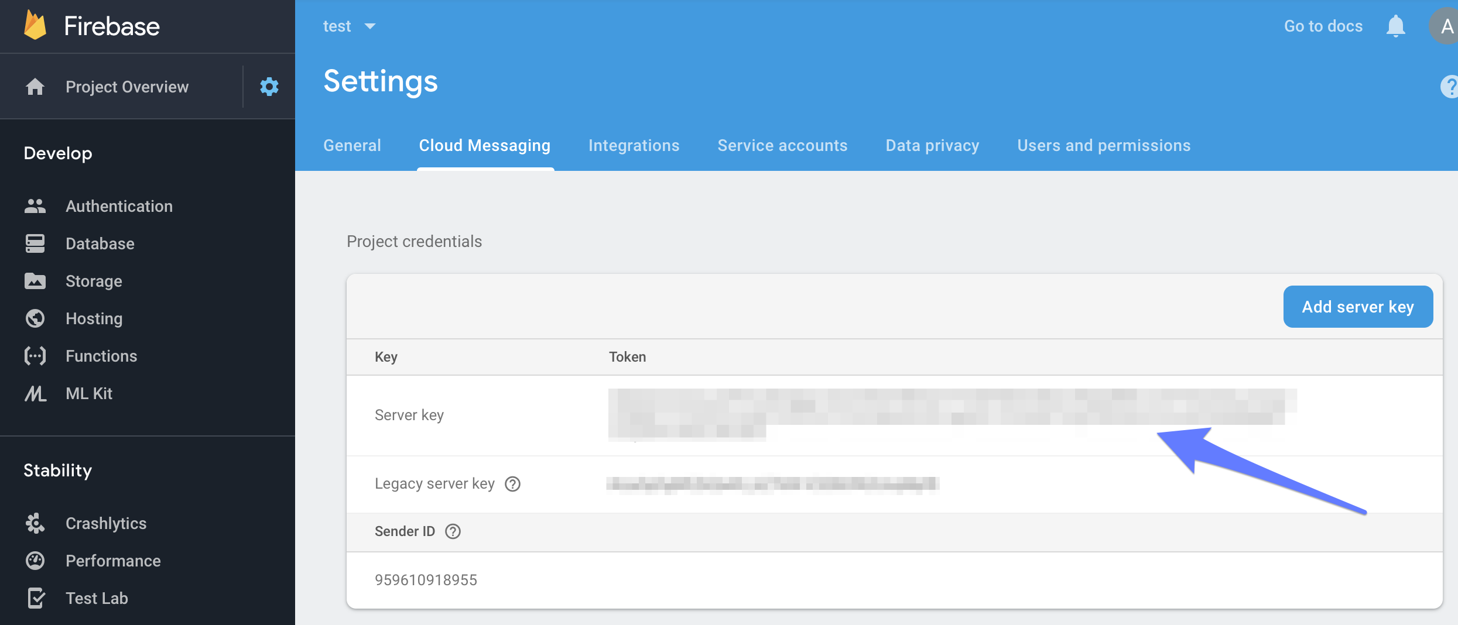The image size is (1458, 625).
Task: Switch to the General tab
Action: point(352,145)
